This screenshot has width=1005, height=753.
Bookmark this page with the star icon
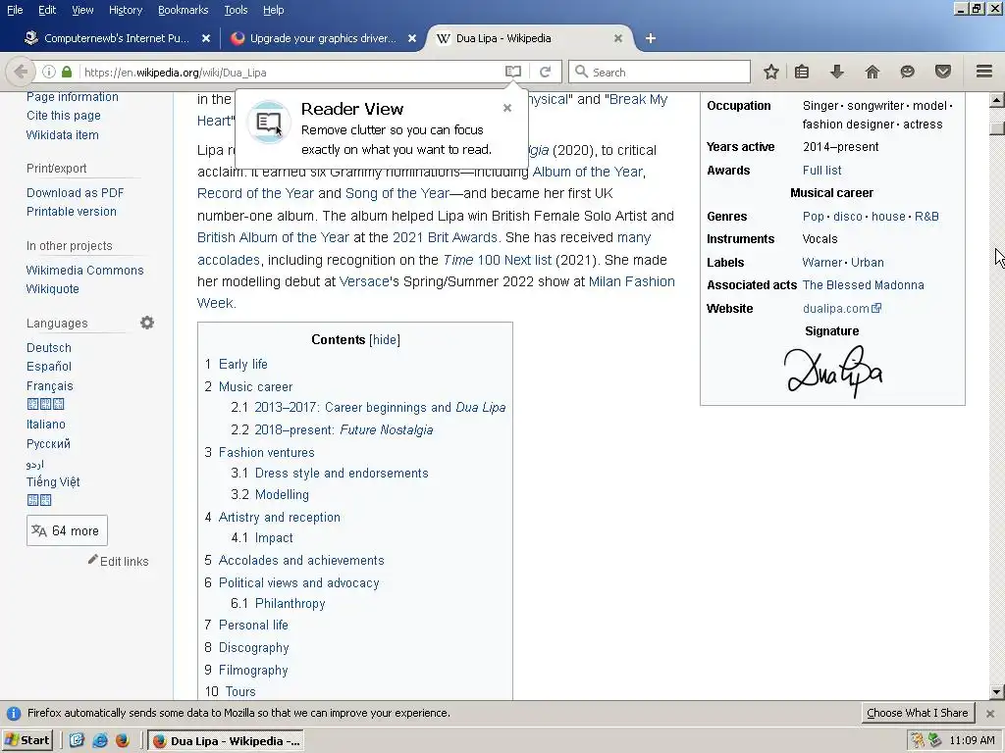point(771,72)
